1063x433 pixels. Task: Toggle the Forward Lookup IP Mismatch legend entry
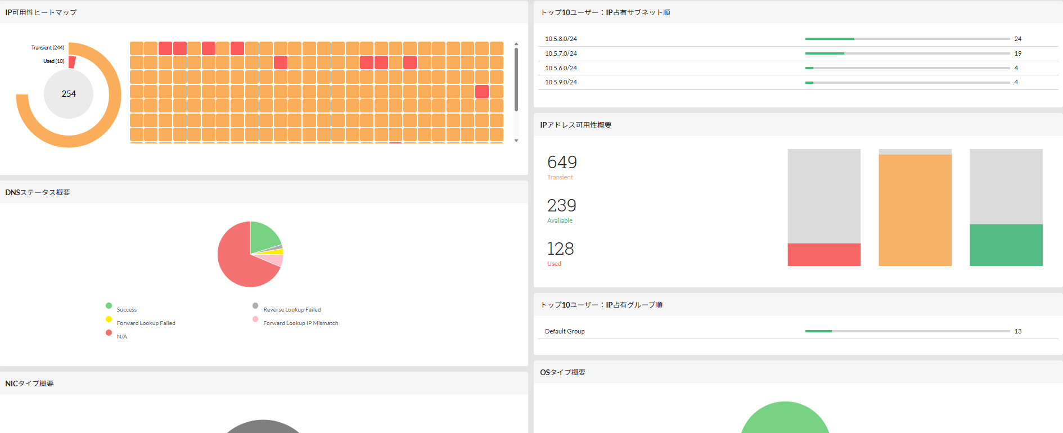(x=295, y=323)
